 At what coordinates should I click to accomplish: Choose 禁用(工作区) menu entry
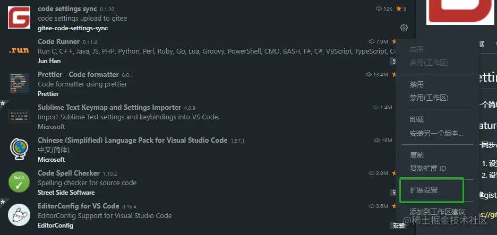pyautogui.click(x=429, y=98)
